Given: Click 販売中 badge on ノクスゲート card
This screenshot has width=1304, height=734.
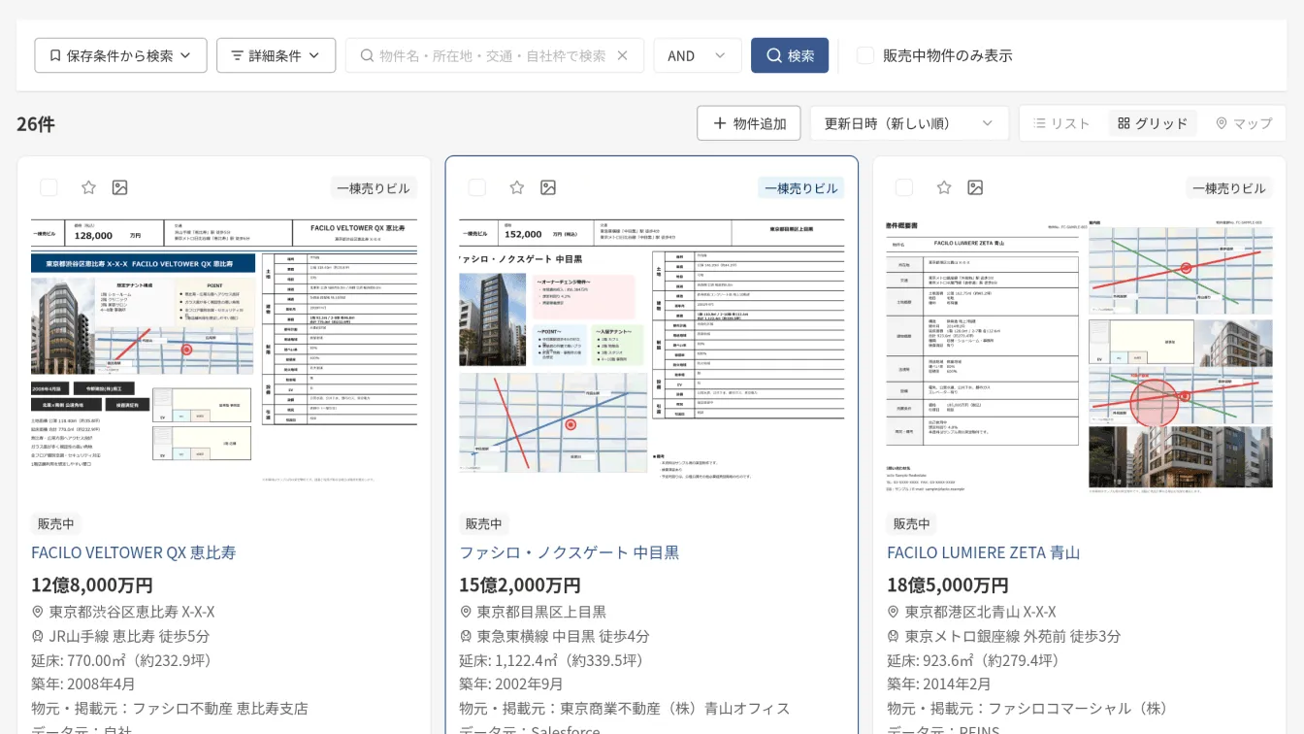Looking at the screenshot, I should (x=483, y=523).
